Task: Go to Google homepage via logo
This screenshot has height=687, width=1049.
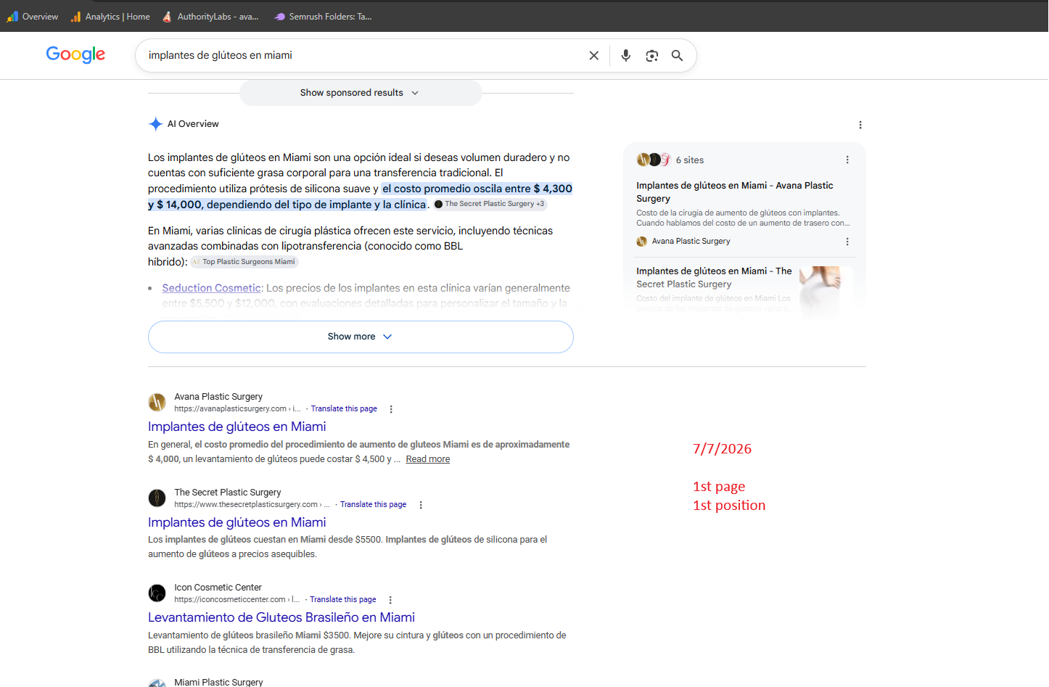Action: (x=75, y=55)
